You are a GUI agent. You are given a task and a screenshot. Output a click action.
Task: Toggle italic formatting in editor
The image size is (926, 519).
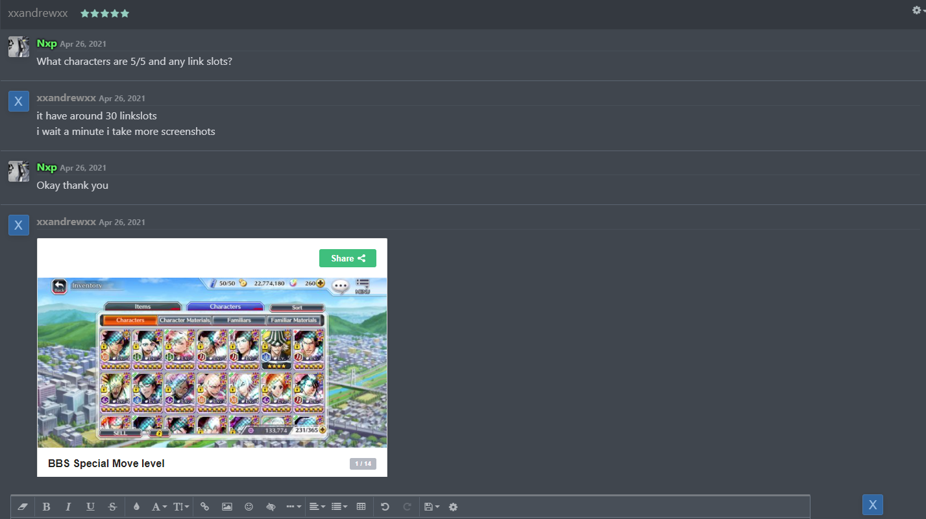click(x=68, y=507)
